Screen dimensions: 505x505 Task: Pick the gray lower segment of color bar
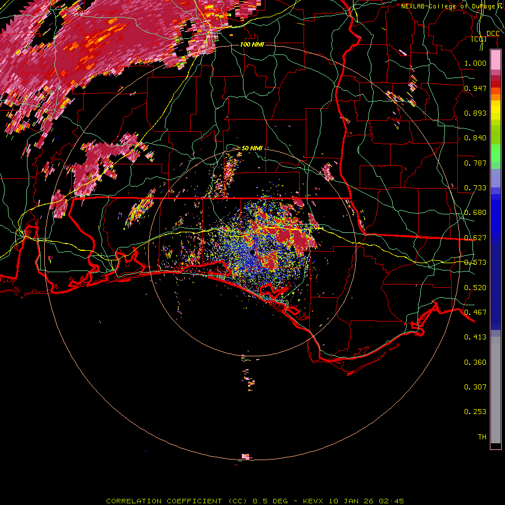pos(495,390)
